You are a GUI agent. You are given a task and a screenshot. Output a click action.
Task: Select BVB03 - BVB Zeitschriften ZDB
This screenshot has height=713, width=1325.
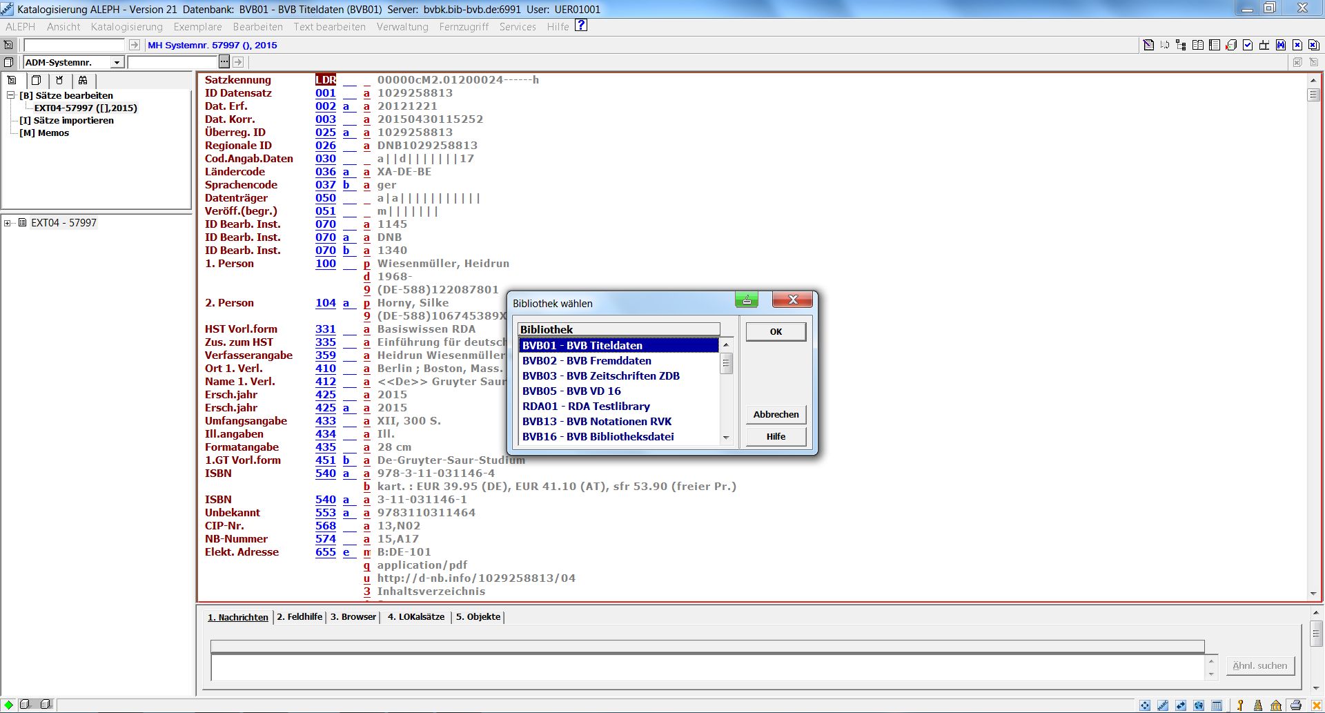click(600, 376)
